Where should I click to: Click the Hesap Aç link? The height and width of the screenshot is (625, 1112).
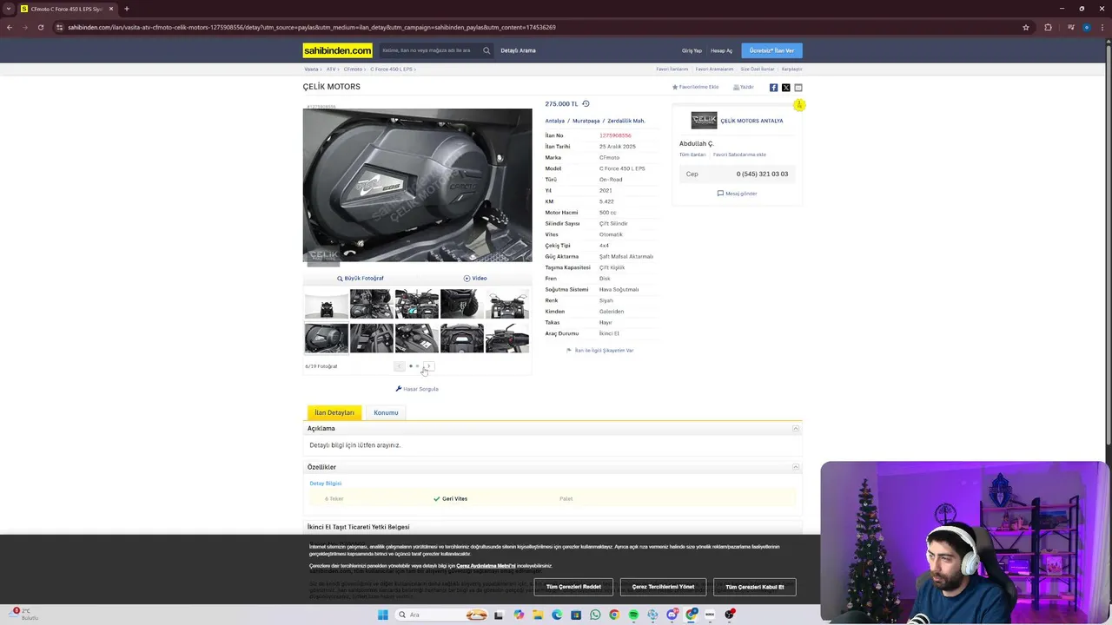click(721, 50)
